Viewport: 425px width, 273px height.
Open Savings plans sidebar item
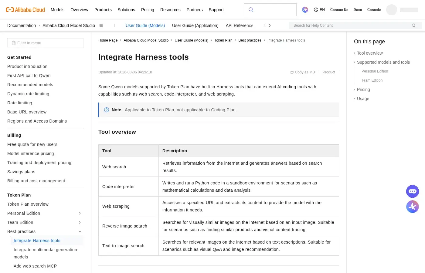[x=21, y=172]
